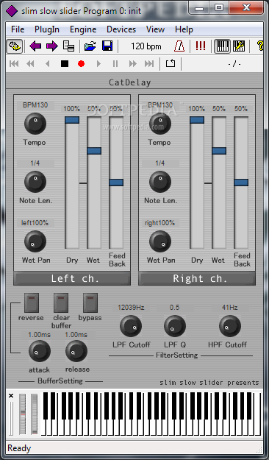
Task: Go to previous program with left arrow
Action: click(x=35, y=46)
